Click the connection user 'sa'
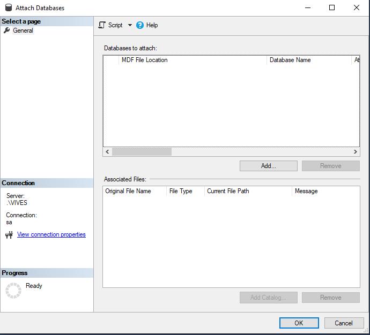The width and height of the screenshot is (370, 335). tap(9, 222)
